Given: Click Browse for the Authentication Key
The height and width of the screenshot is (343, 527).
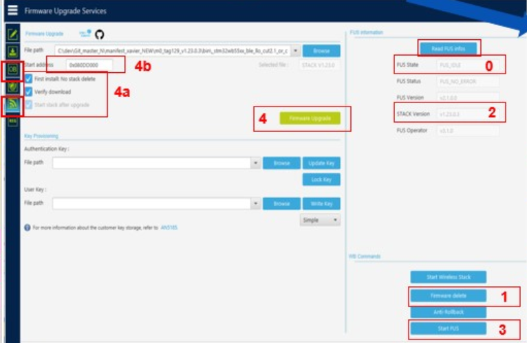Looking at the screenshot, I should pos(281,163).
